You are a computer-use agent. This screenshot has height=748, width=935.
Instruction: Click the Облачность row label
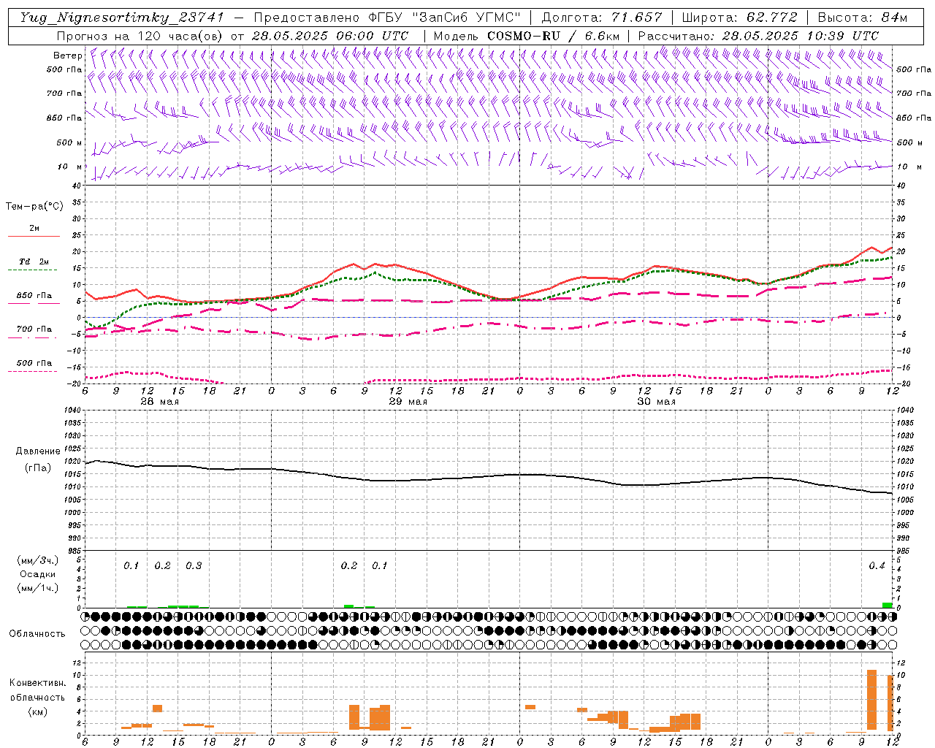37,634
